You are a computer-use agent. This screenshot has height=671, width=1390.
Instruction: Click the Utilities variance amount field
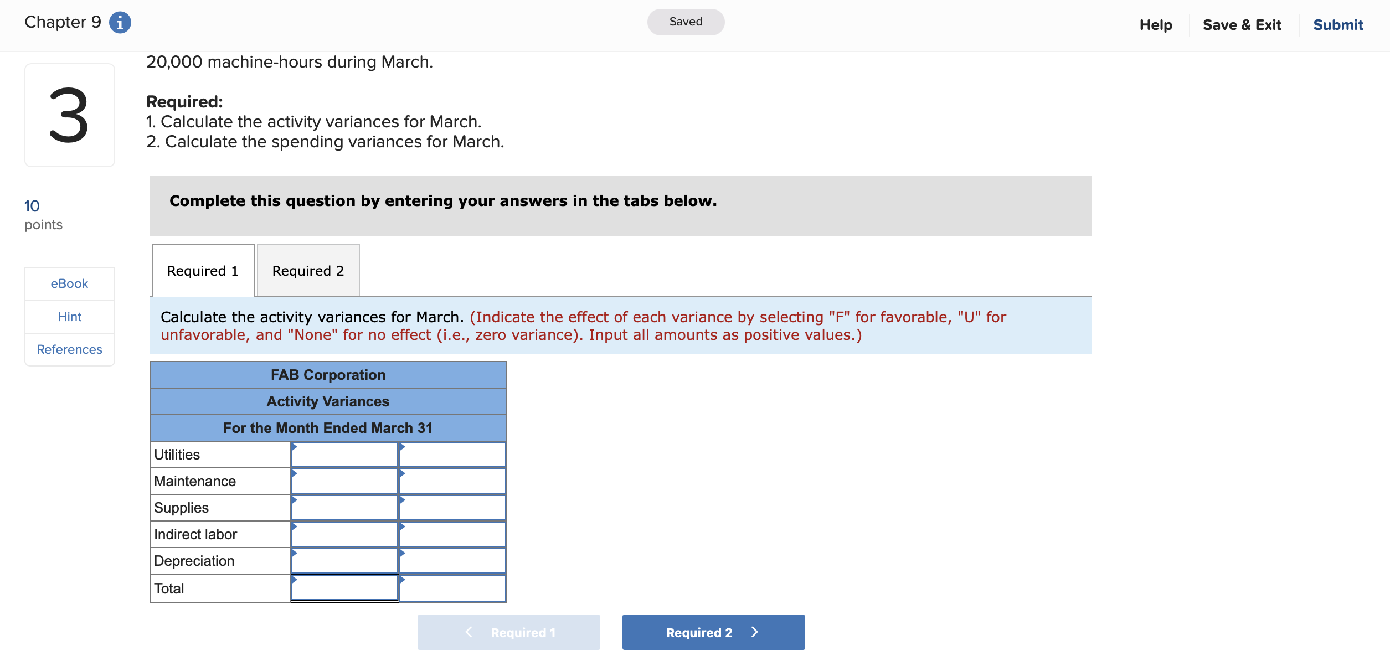click(x=343, y=454)
